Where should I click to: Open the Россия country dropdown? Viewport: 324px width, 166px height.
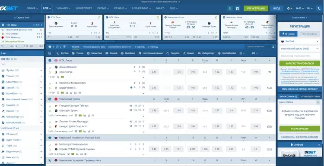[300, 41]
